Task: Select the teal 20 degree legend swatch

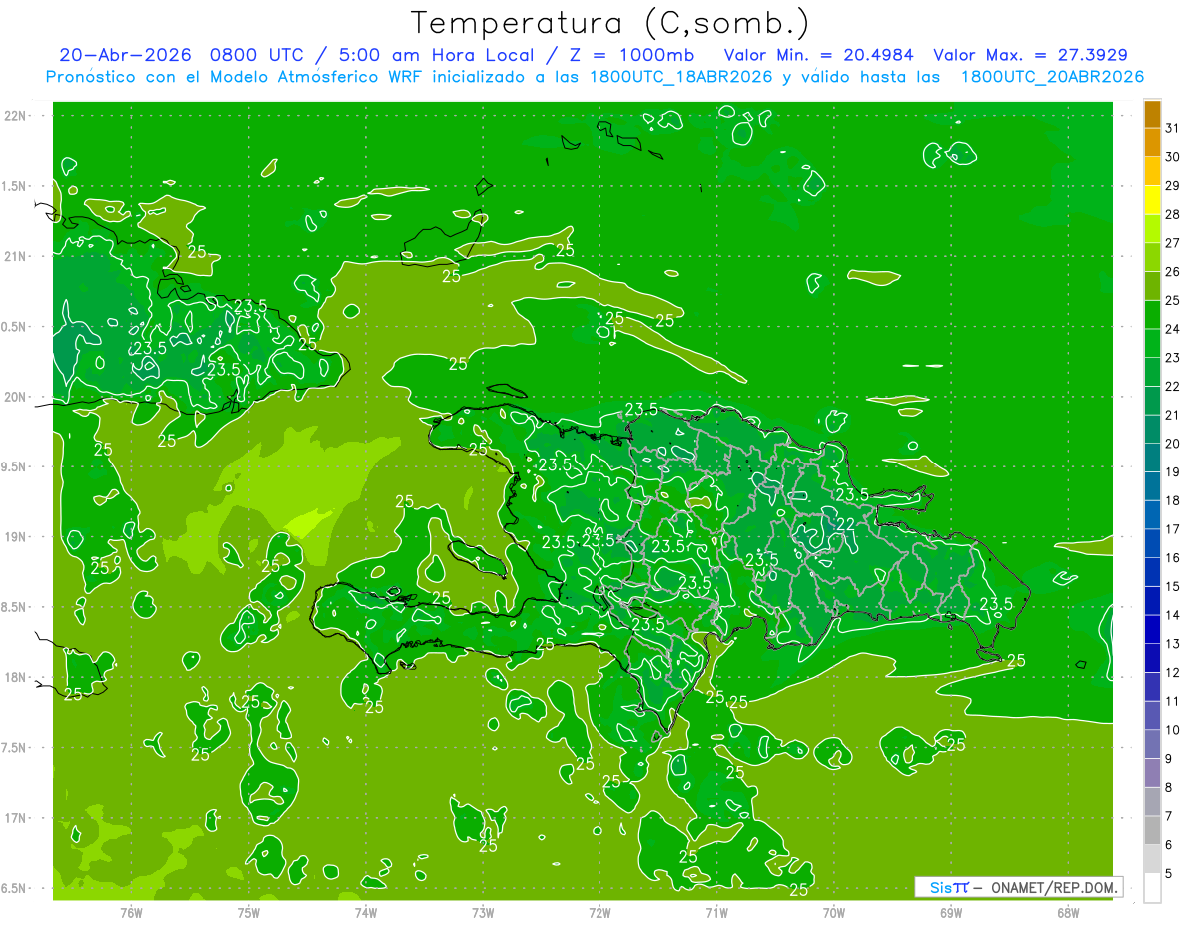Action: 1152,459
